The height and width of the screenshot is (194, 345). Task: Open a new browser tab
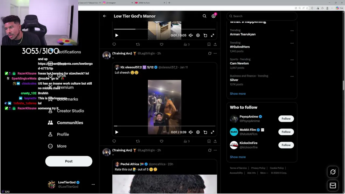(169, 3)
